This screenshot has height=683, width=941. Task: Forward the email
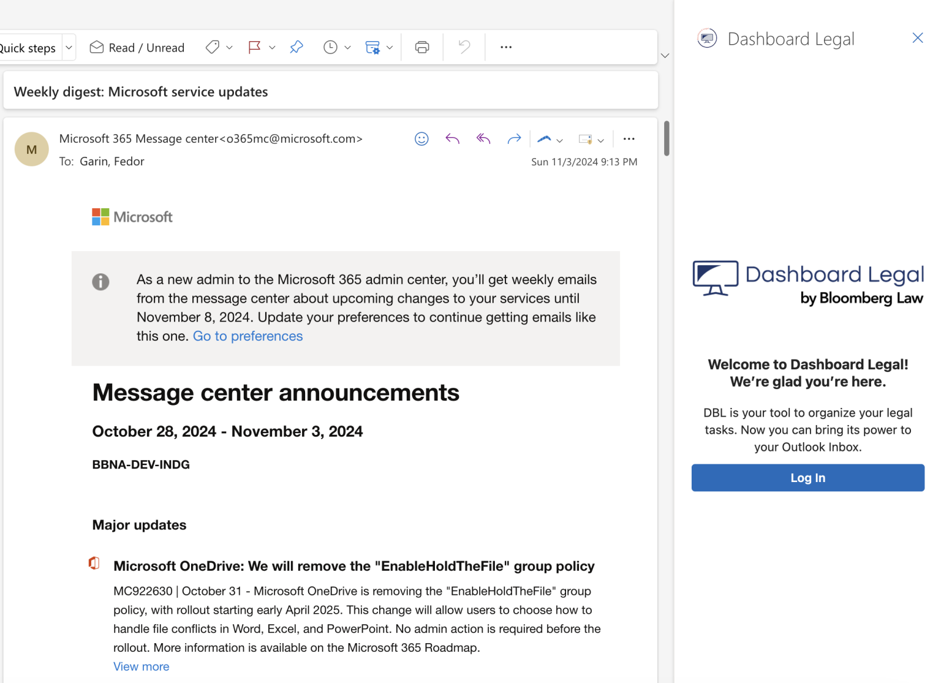[515, 138]
